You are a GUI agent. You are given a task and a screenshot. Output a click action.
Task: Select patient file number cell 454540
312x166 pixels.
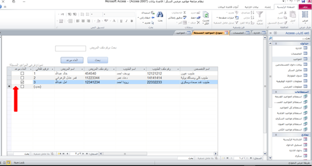(x=100, y=73)
